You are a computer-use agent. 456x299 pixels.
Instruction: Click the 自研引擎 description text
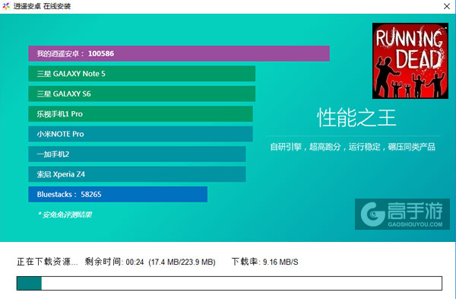tap(353, 147)
